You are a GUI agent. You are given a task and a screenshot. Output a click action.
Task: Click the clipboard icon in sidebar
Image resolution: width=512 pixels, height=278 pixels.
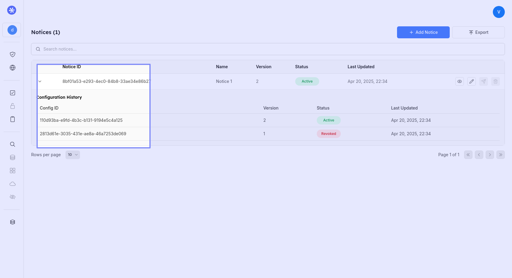coord(13,119)
